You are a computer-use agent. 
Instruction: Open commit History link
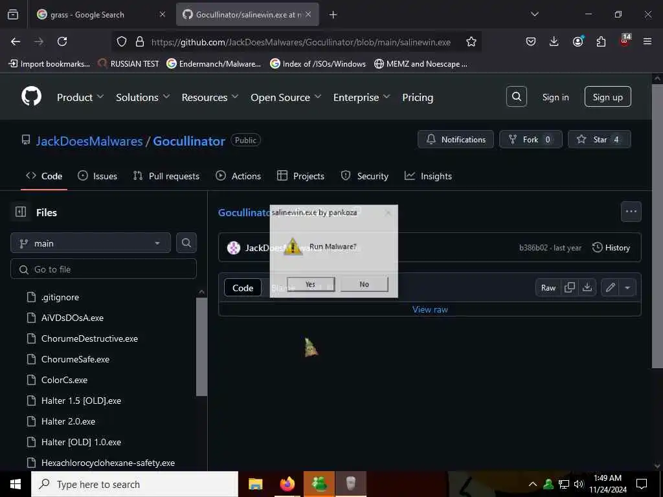pos(611,247)
